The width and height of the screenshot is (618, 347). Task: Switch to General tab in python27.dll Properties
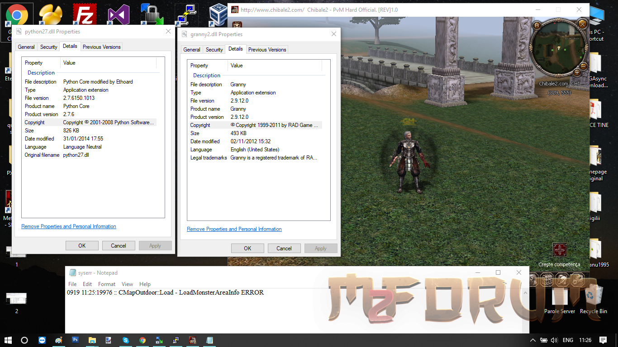(26, 47)
